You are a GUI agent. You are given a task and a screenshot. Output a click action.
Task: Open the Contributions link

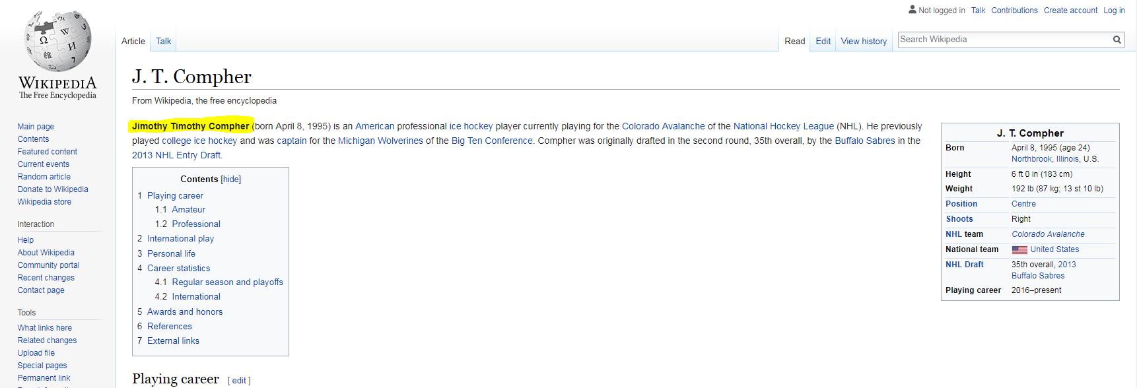point(1014,11)
